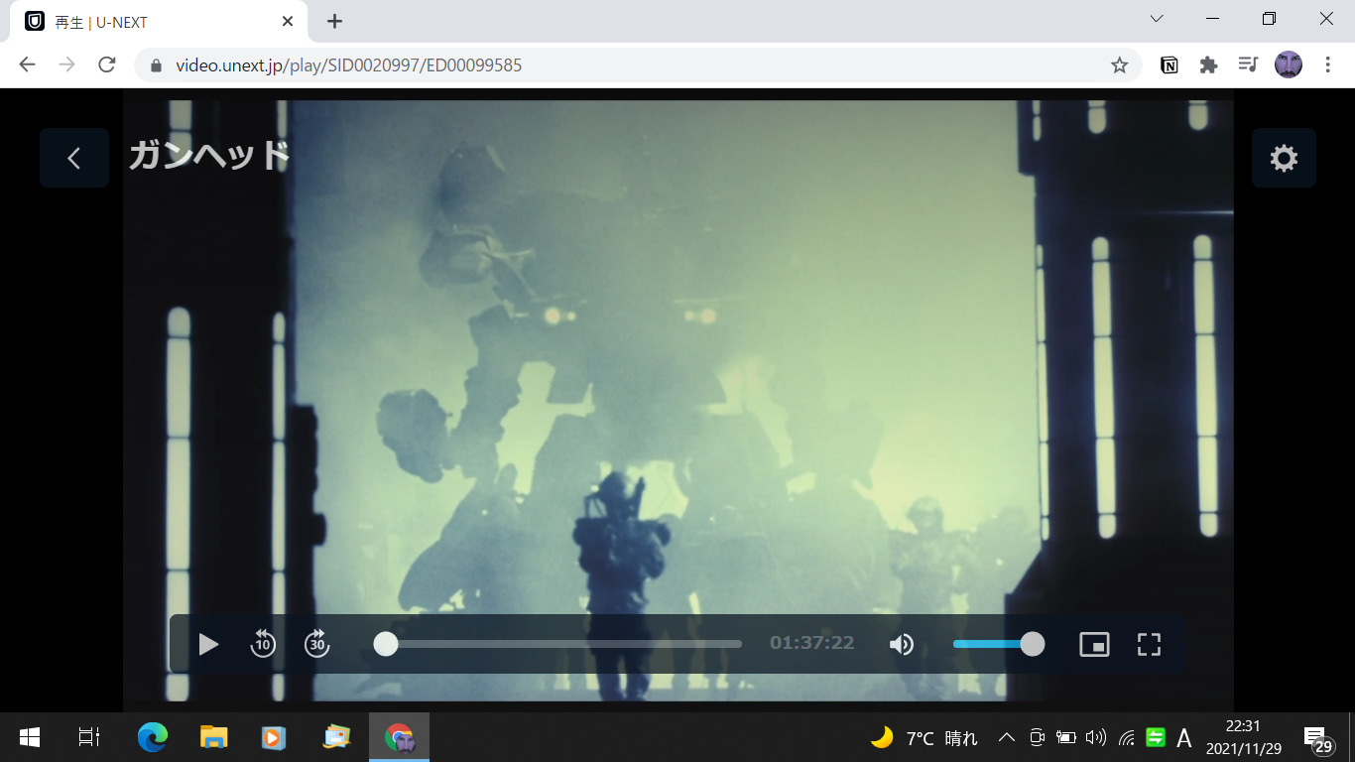Mute the player volume speaker icon
Screen dimensions: 1355x762
pyautogui.click(x=901, y=645)
